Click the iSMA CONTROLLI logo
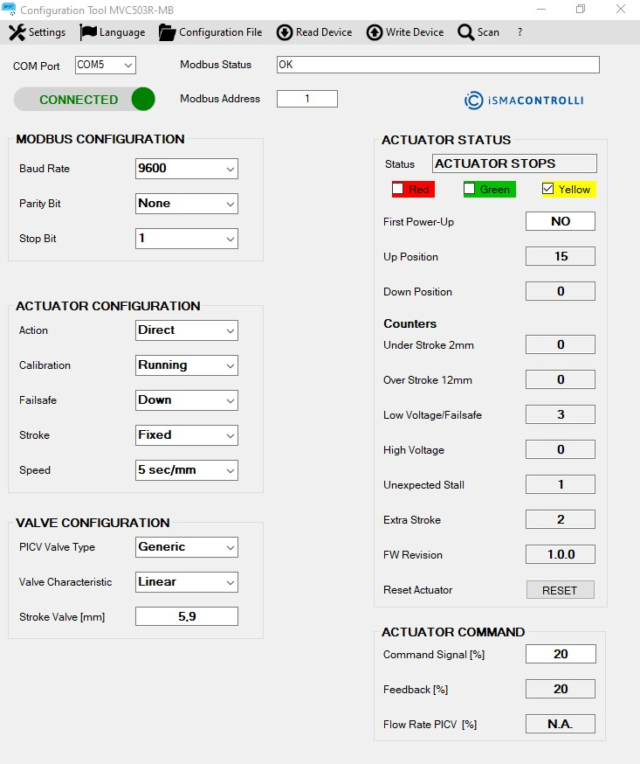Viewport: 640px width, 764px height. [524, 101]
